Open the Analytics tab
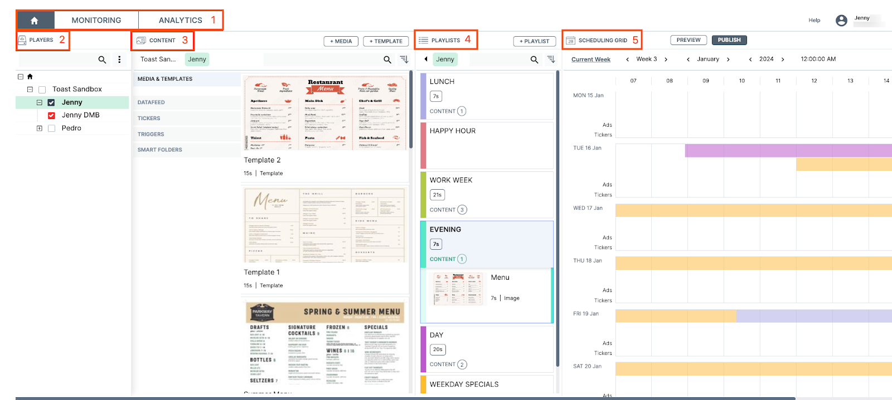This screenshot has width=892, height=400. click(180, 20)
